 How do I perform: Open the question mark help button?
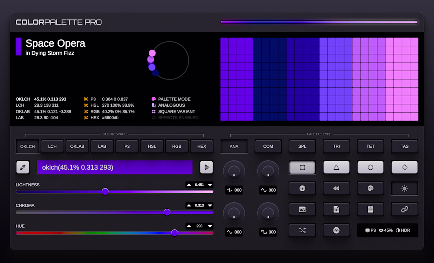[336, 230]
